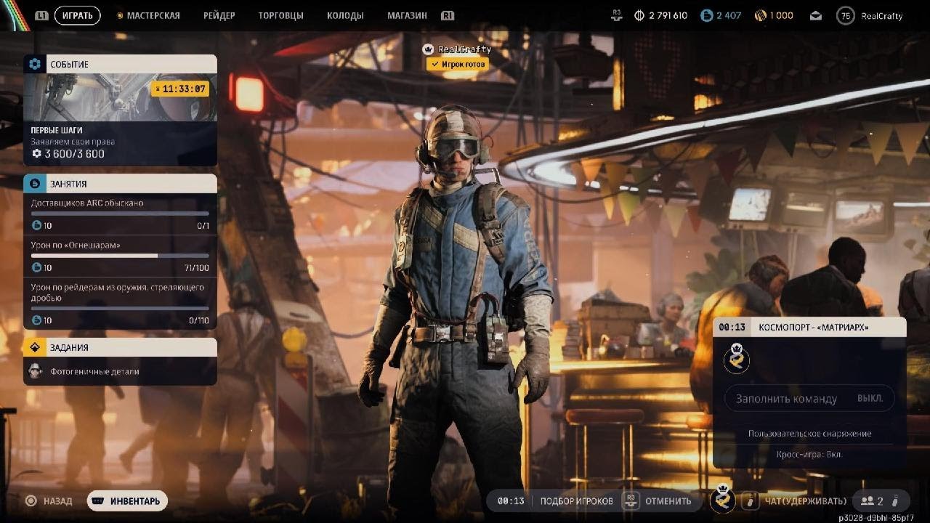Open the Фотогеничные детали quest
The width and height of the screenshot is (930, 523).
click(120, 371)
